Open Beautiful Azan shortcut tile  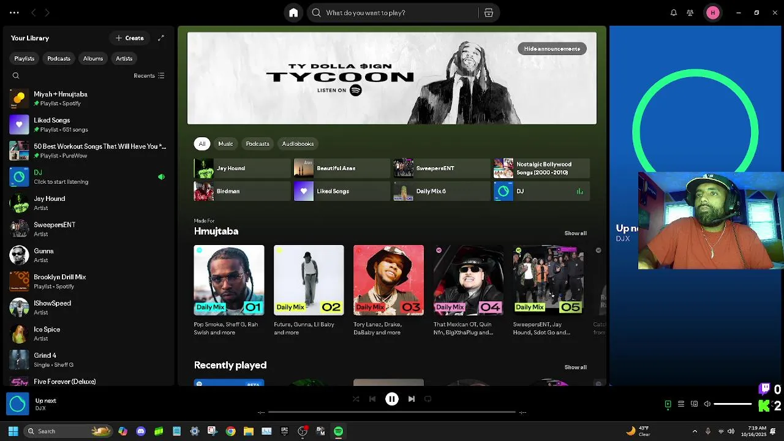coord(342,168)
